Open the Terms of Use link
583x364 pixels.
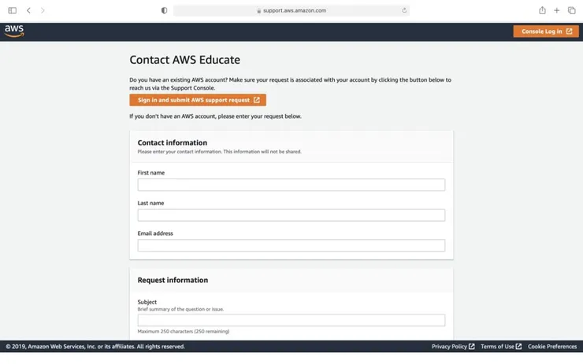(500, 347)
